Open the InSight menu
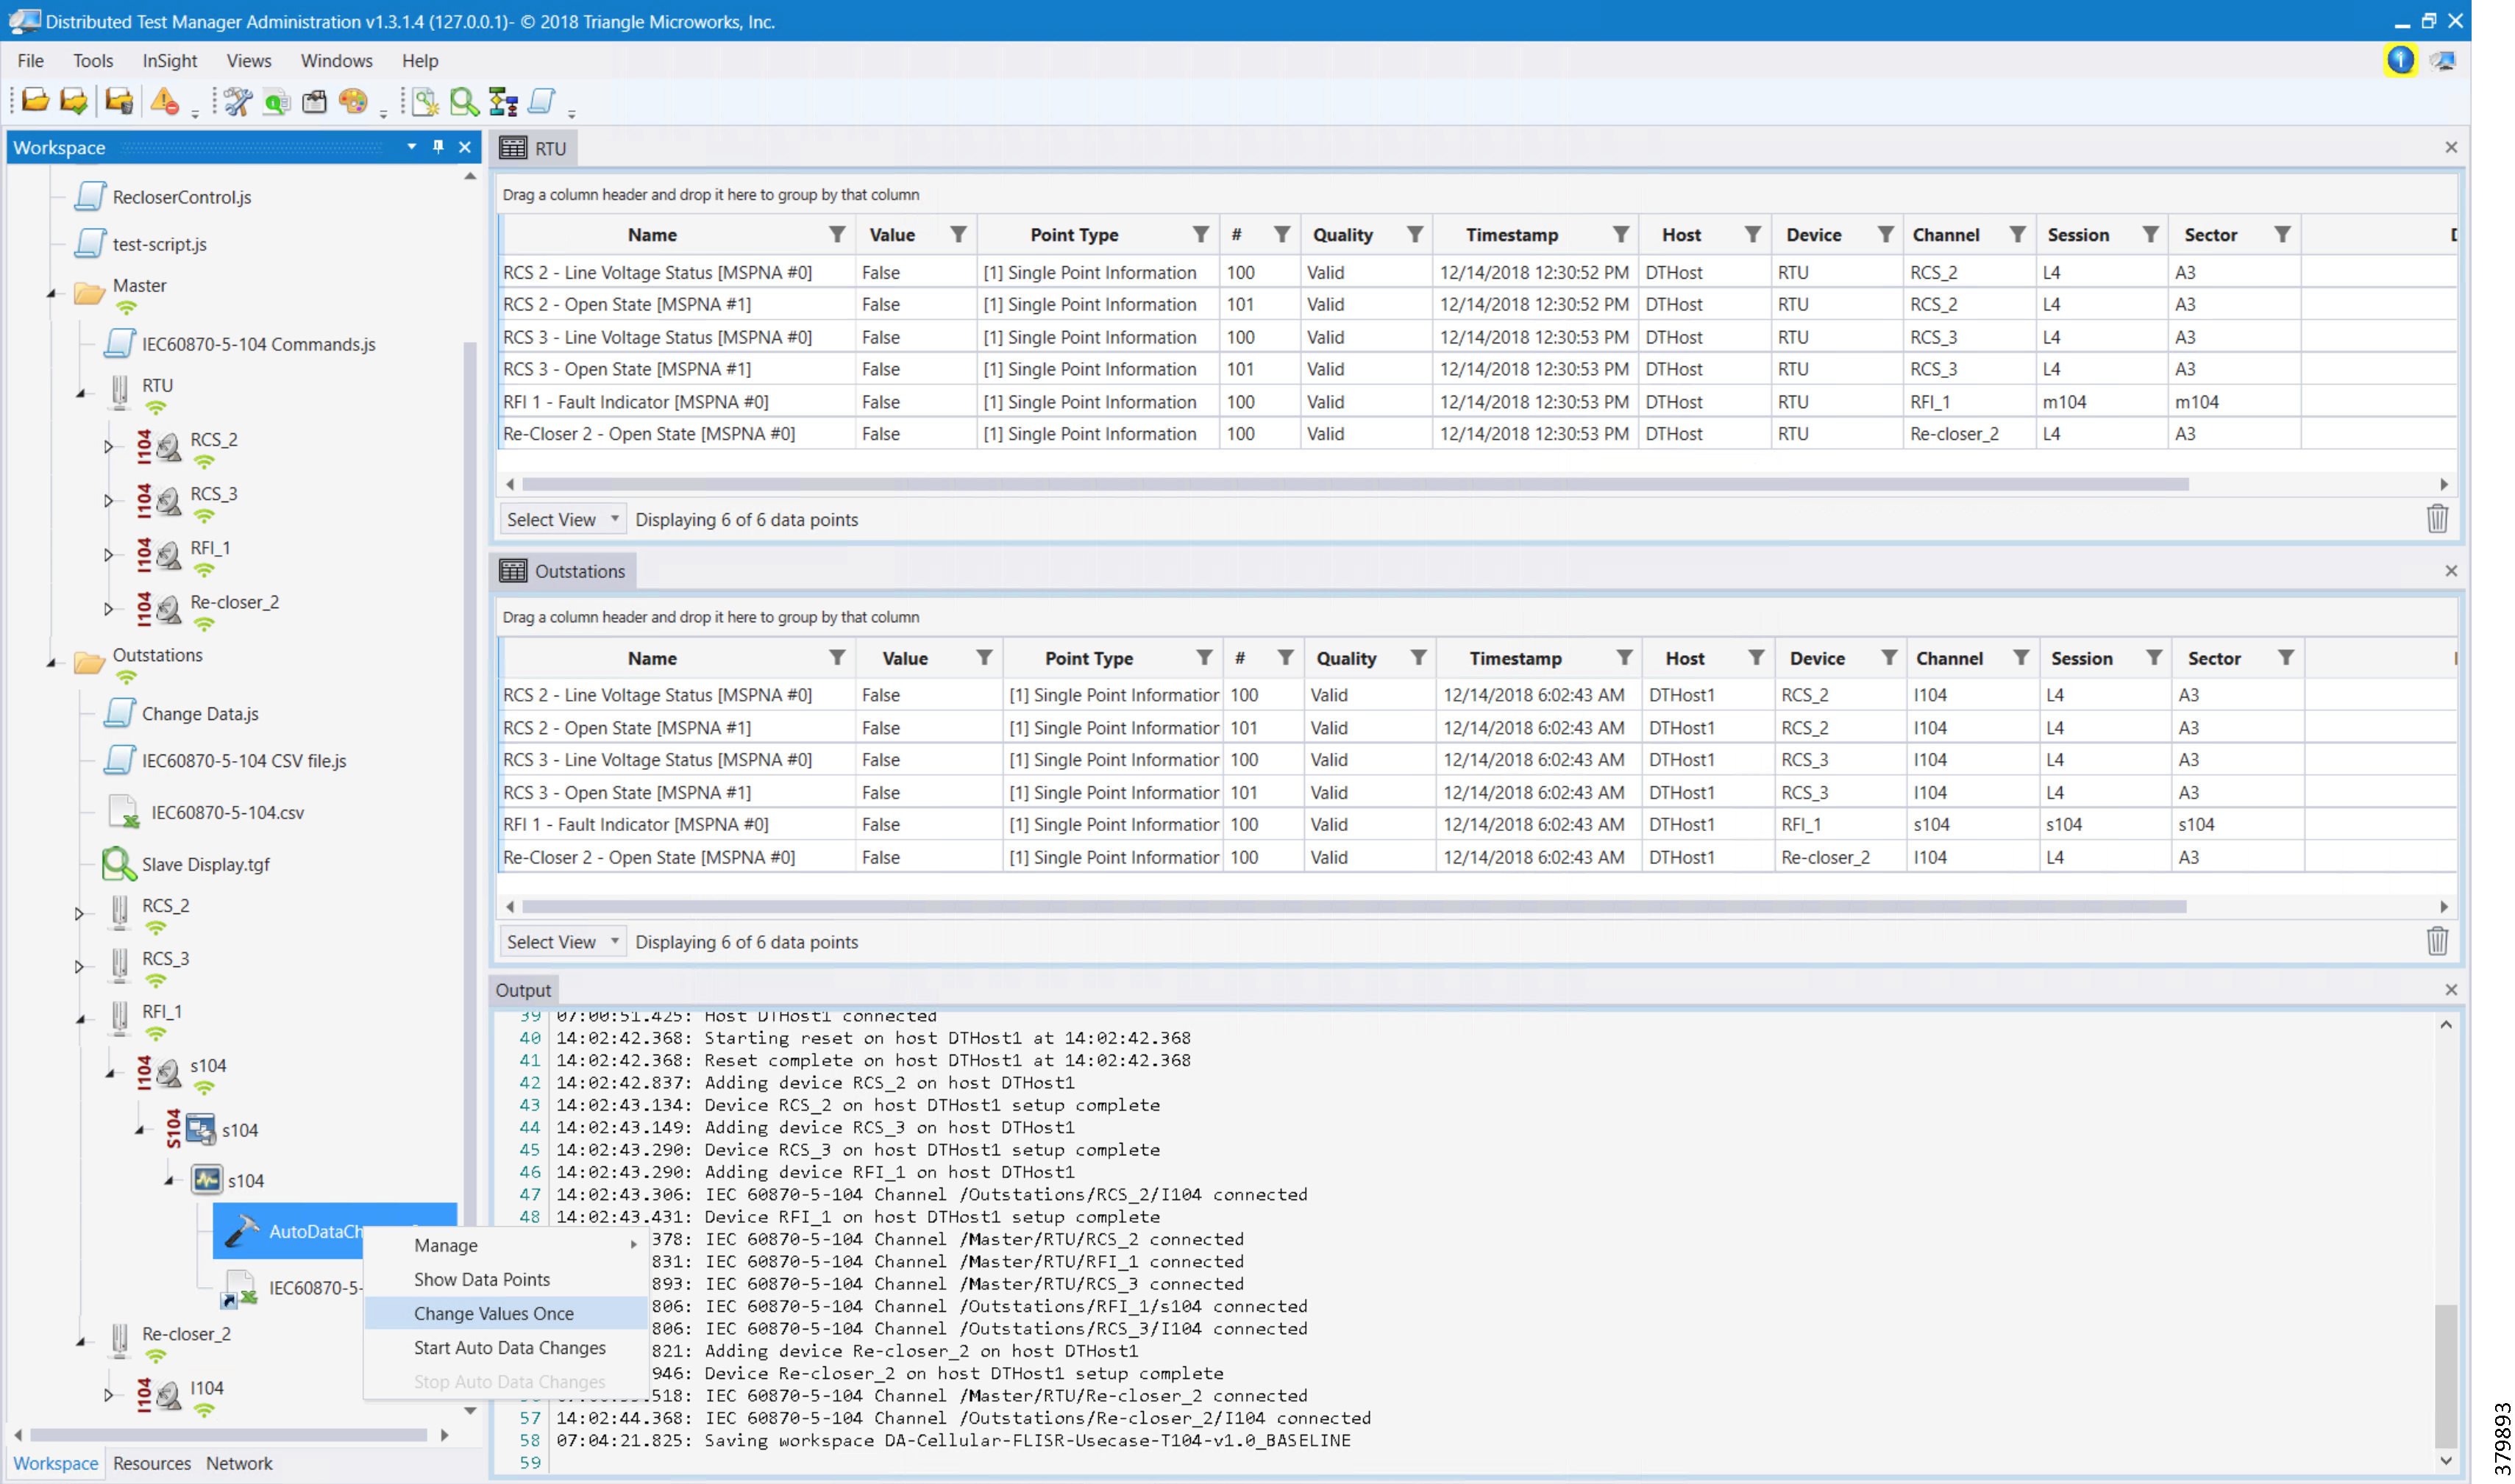The width and height of the screenshot is (2515, 1484). pos(170,60)
